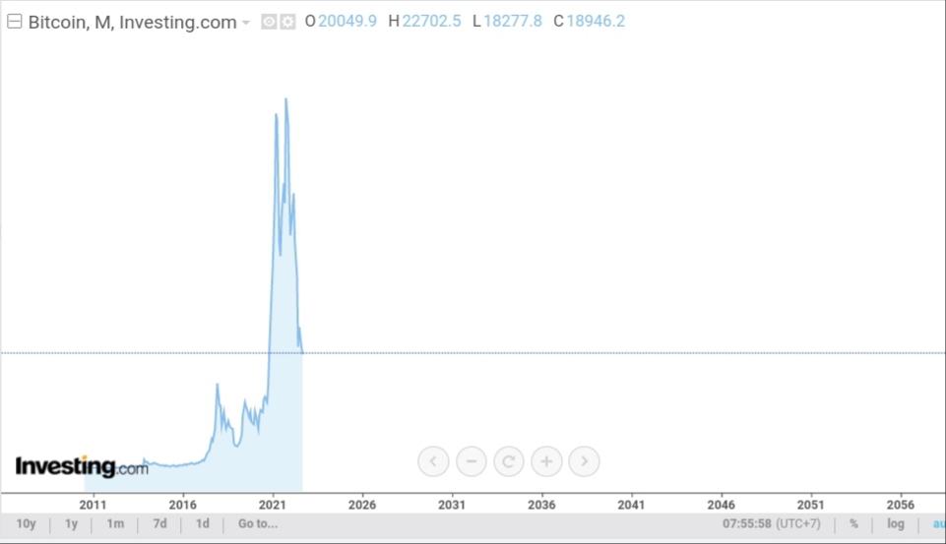The image size is (946, 544).
Task: Open timezone settings at 07:55:58 (UTC+7)
Action: pyautogui.click(x=772, y=523)
